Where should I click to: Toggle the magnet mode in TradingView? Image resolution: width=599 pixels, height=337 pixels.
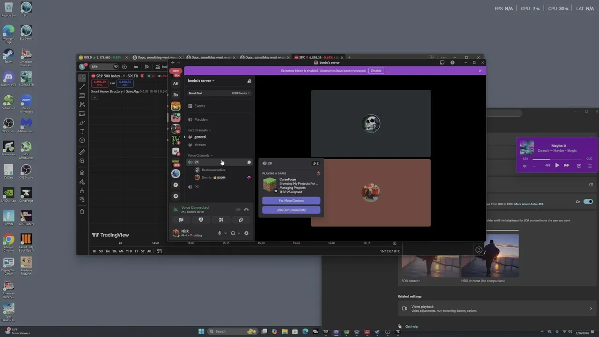click(x=82, y=173)
